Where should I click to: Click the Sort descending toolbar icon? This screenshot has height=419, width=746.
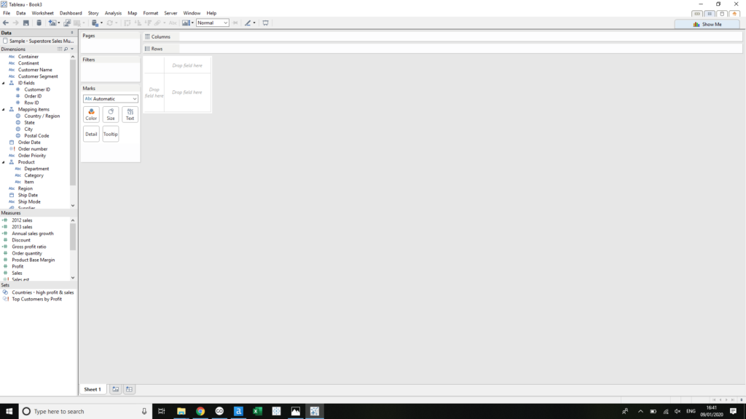pos(148,23)
